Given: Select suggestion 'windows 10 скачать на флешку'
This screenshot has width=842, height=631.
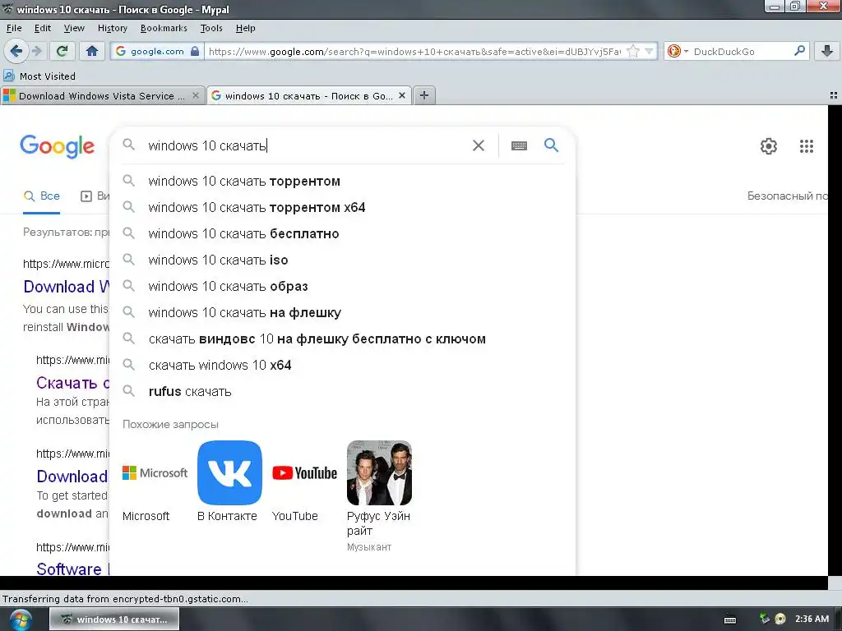Looking at the screenshot, I should 343,313.
